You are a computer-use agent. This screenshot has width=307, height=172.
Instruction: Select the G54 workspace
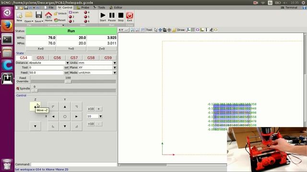pyautogui.click(x=24, y=58)
